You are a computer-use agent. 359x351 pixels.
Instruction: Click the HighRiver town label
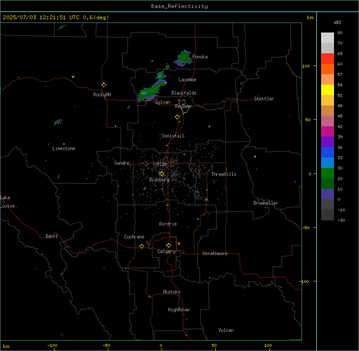click(179, 310)
